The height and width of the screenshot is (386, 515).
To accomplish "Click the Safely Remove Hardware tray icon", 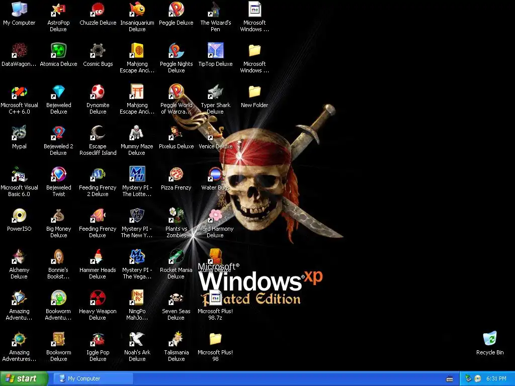I will [x=468, y=378].
